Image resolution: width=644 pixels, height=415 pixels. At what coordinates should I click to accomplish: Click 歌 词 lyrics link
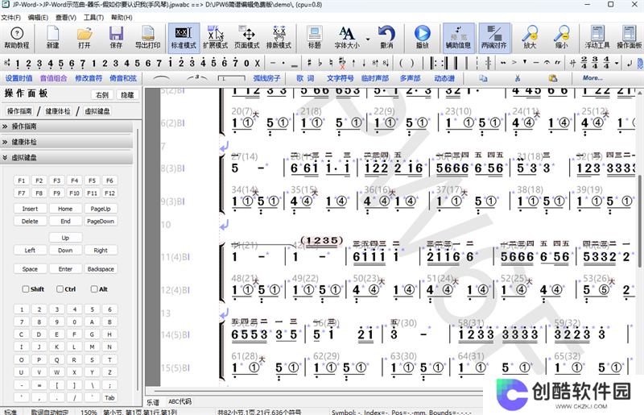tap(305, 77)
